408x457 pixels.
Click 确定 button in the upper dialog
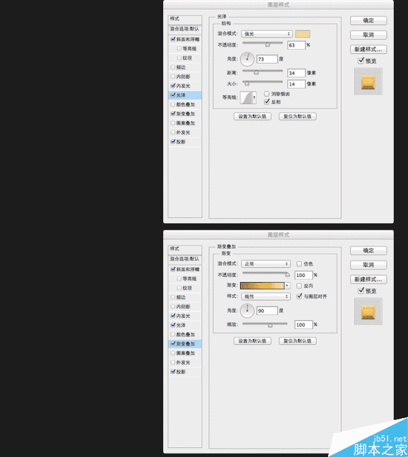pos(369,21)
